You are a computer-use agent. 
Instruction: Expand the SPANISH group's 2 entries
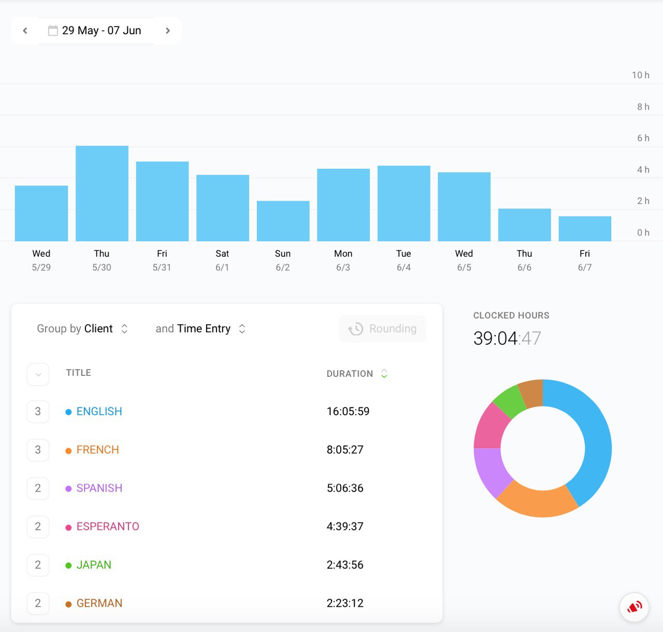38,488
